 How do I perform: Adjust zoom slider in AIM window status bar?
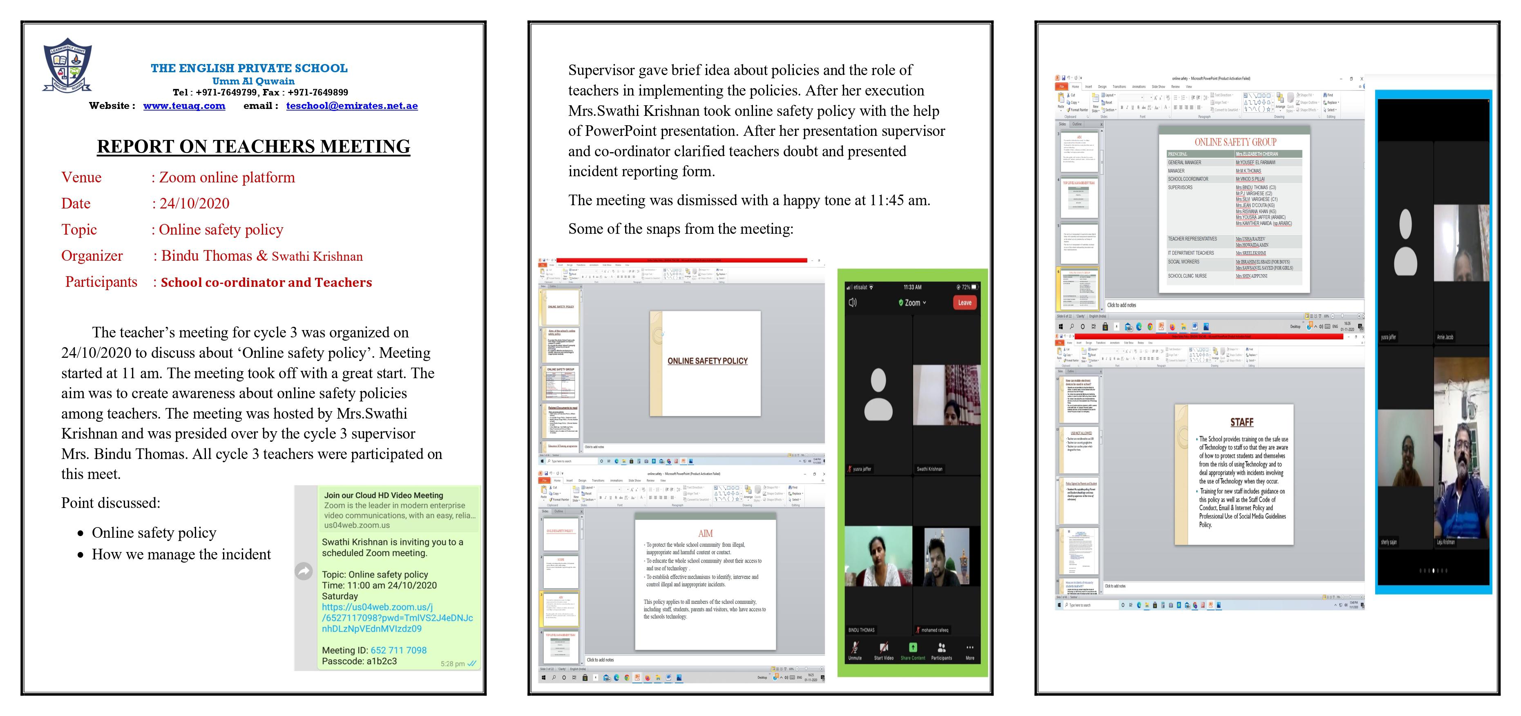click(810, 669)
